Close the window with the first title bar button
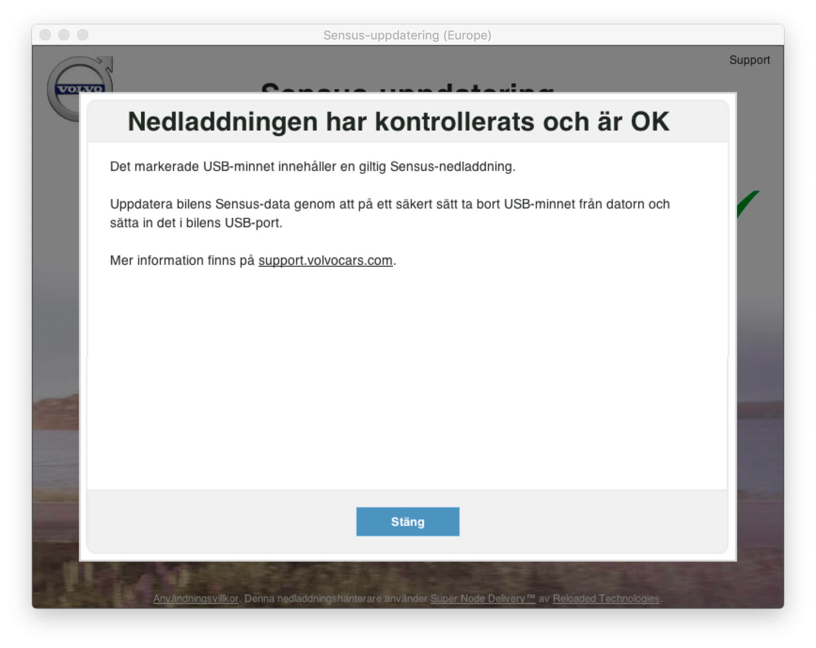This screenshot has width=816, height=648. coord(45,35)
